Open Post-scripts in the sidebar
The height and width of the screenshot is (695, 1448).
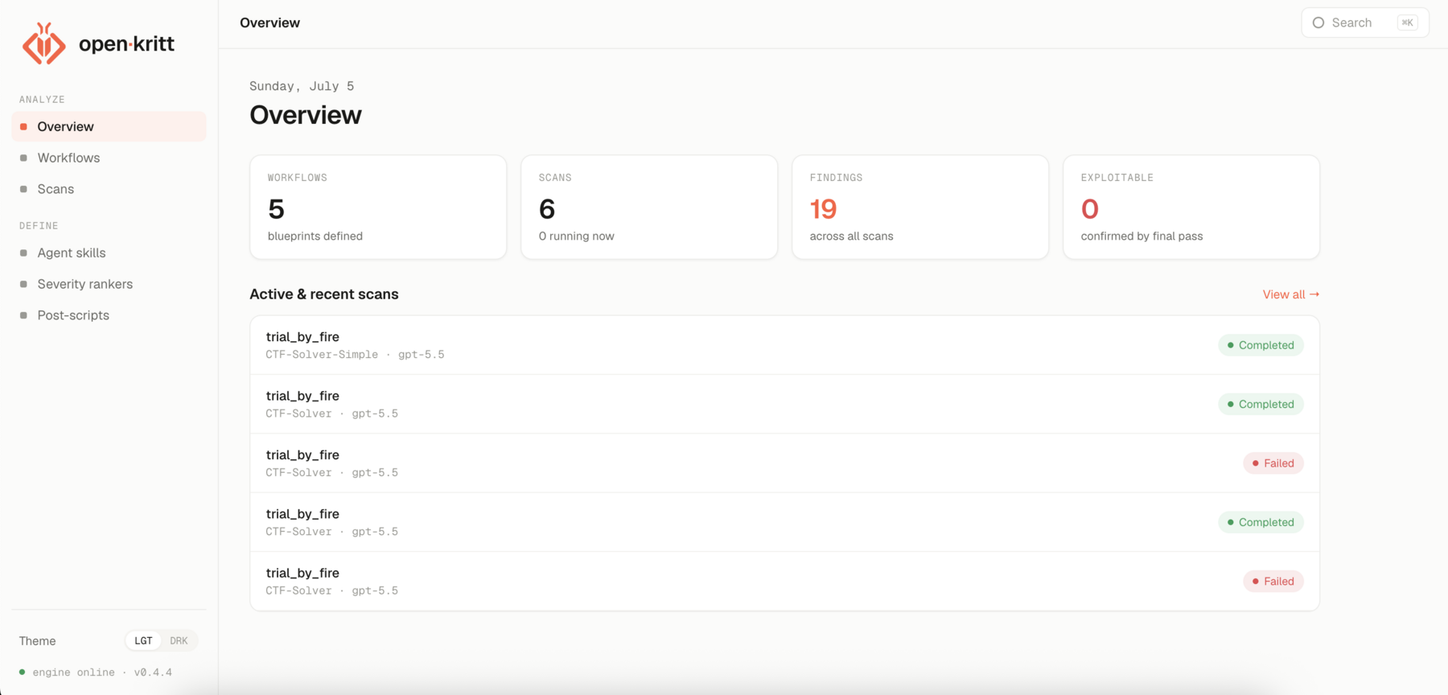(109, 315)
